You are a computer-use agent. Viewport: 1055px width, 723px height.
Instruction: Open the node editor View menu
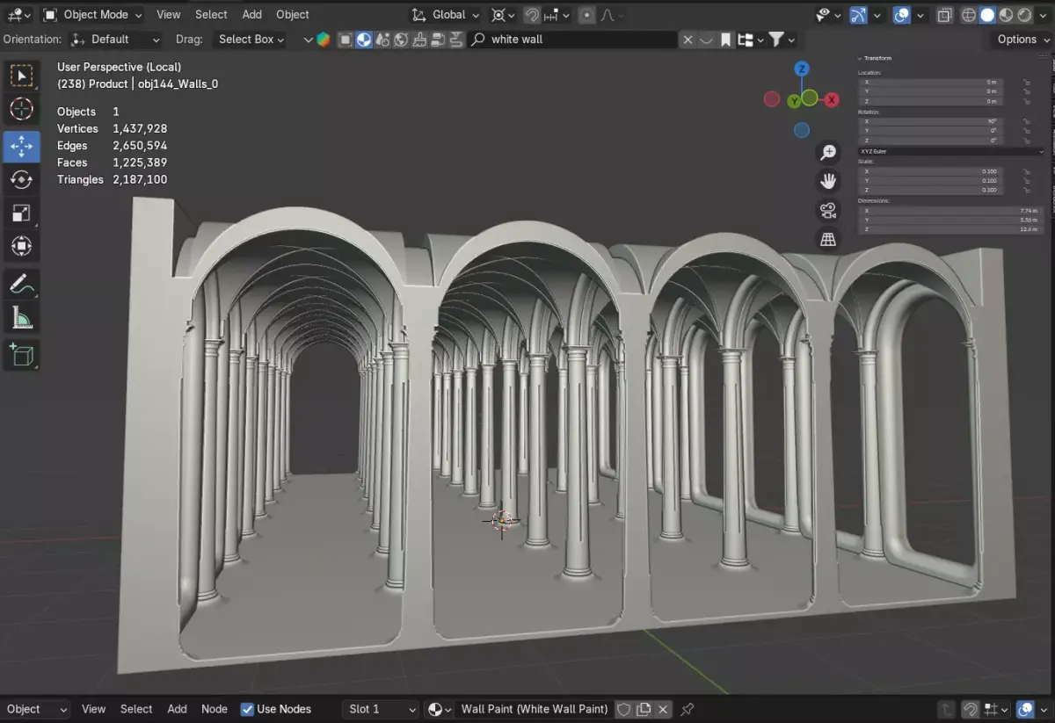tap(93, 709)
